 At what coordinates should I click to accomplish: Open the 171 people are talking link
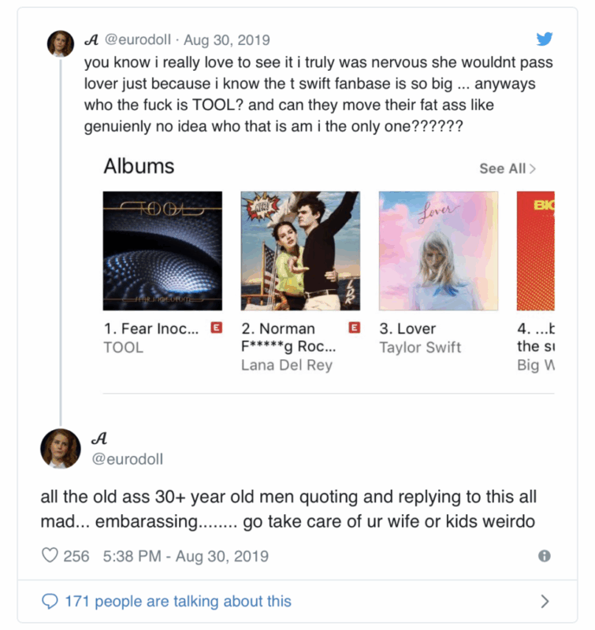178,602
